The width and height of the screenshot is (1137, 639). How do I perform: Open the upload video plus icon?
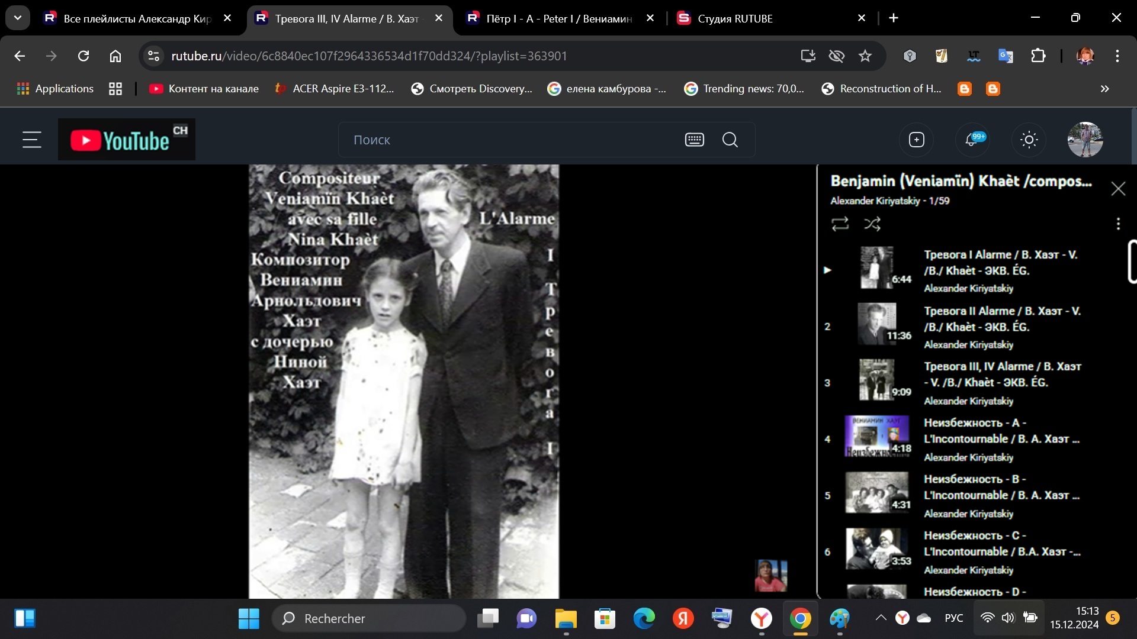click(x=916, y=140)
